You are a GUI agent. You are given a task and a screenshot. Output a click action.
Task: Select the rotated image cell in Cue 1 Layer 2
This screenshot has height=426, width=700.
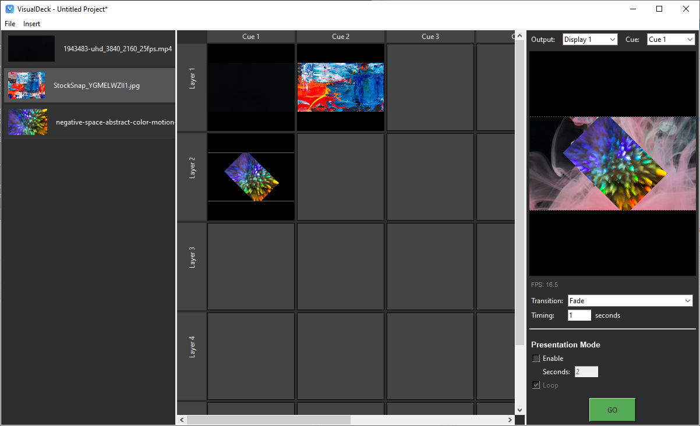tap(250, 176)
